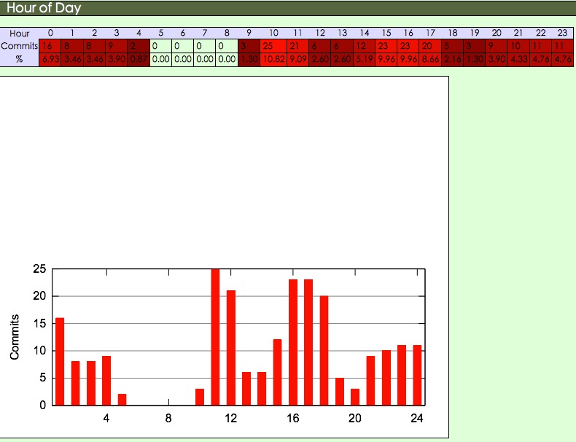Viewport: 576px width, 442px height.
Task: Click the hour 19 column header in the table
Action: (475, 33)
